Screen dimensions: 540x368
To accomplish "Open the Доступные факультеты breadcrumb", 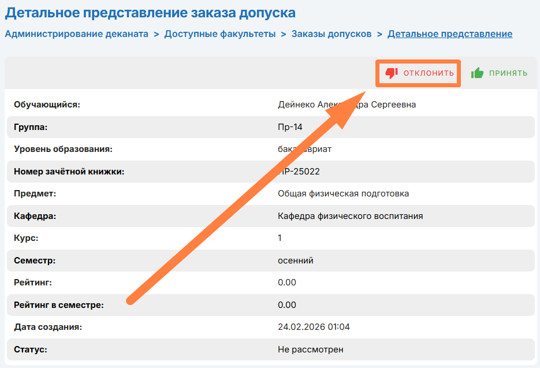I will (219, 34).
